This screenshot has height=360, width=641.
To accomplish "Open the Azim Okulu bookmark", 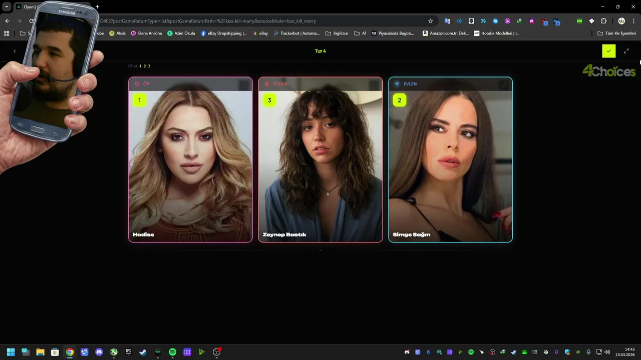I will (x=181, y=33).
